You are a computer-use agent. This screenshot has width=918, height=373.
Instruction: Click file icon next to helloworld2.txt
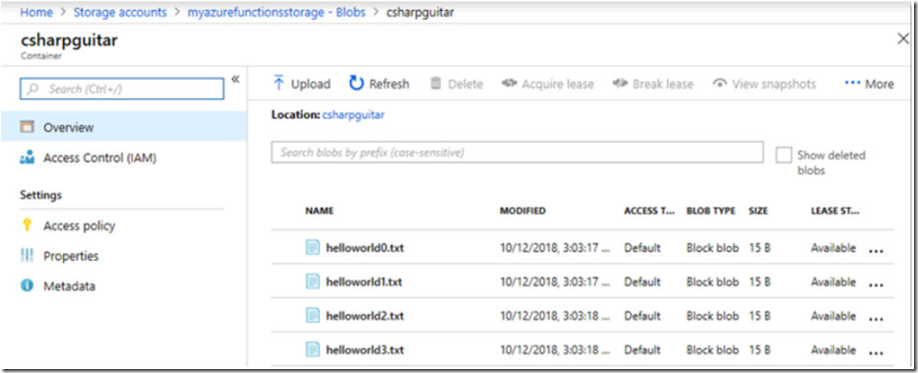(x=313, y=316)
